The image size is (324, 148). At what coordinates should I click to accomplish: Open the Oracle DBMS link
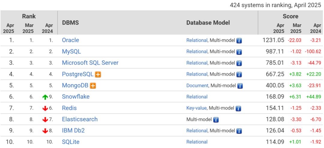pos(70,40)
